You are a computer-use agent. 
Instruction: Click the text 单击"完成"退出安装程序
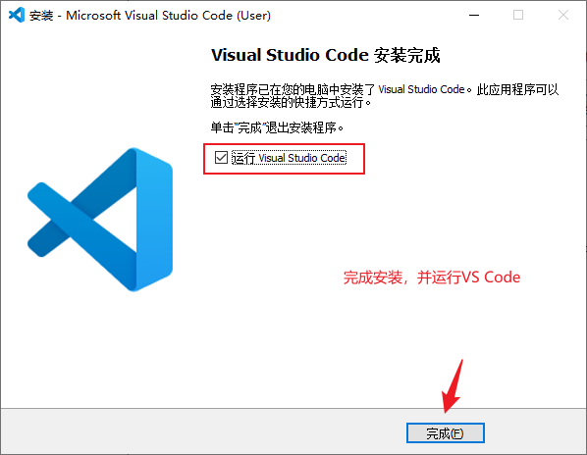point(277,127)
